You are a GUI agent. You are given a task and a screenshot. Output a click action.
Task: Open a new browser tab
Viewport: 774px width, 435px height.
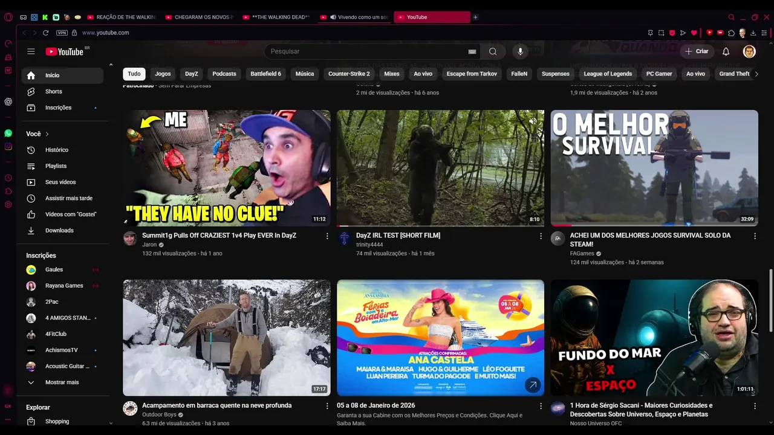tap(475, 17)
